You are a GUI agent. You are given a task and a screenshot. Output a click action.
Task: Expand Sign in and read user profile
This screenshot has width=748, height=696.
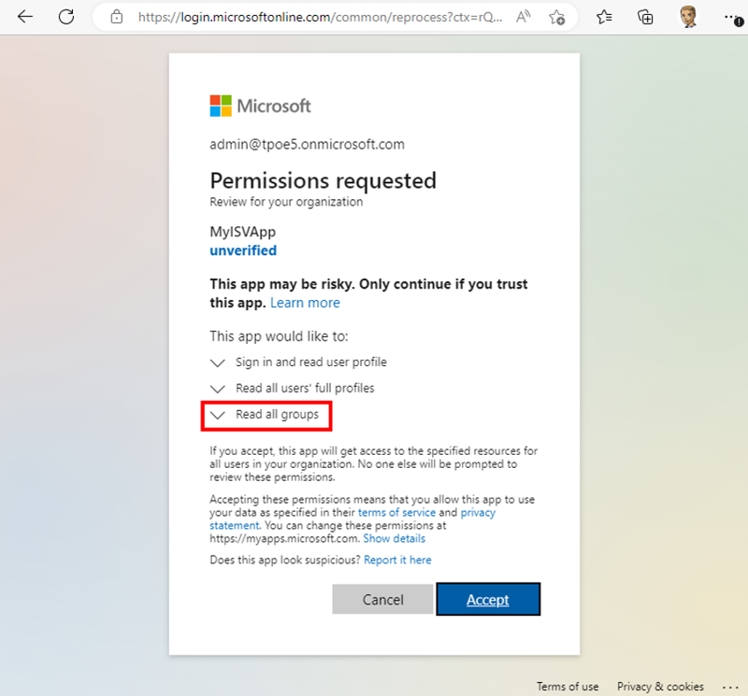tap(218, 362)
